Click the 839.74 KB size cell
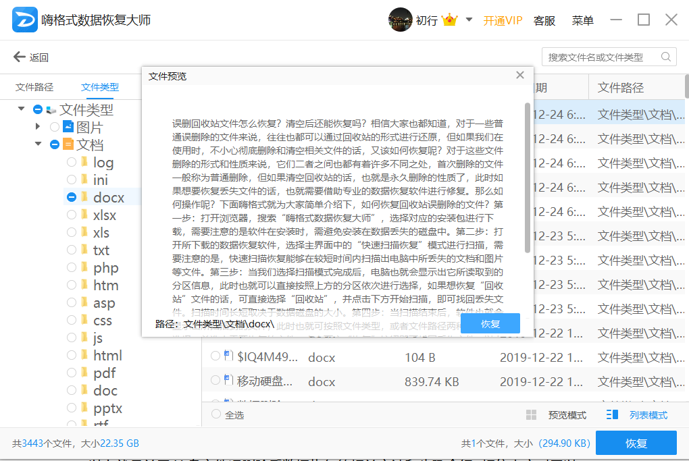This screenshot has width=689, height=461. pyautogui.click(x=432, y=382)
